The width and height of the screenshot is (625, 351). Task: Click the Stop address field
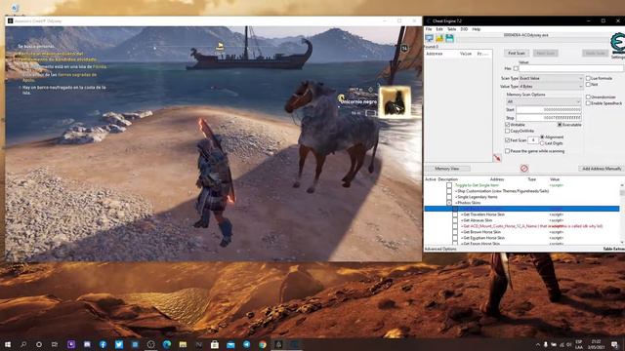click(x=549, y=118)
